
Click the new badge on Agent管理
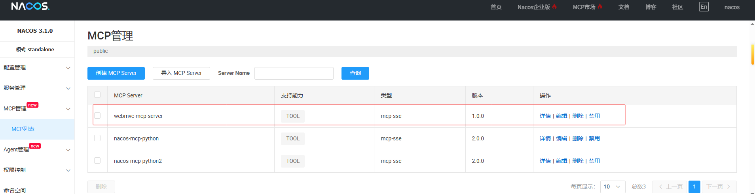click(35, 146)
